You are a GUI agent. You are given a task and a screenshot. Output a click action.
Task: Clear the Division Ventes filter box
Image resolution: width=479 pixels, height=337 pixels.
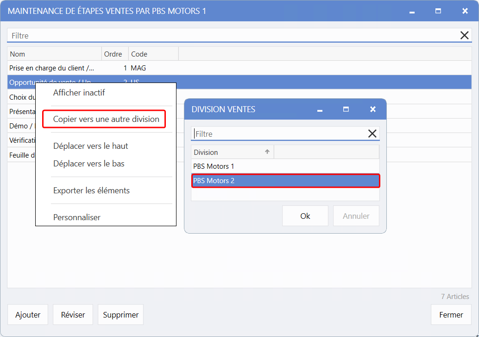372,134
